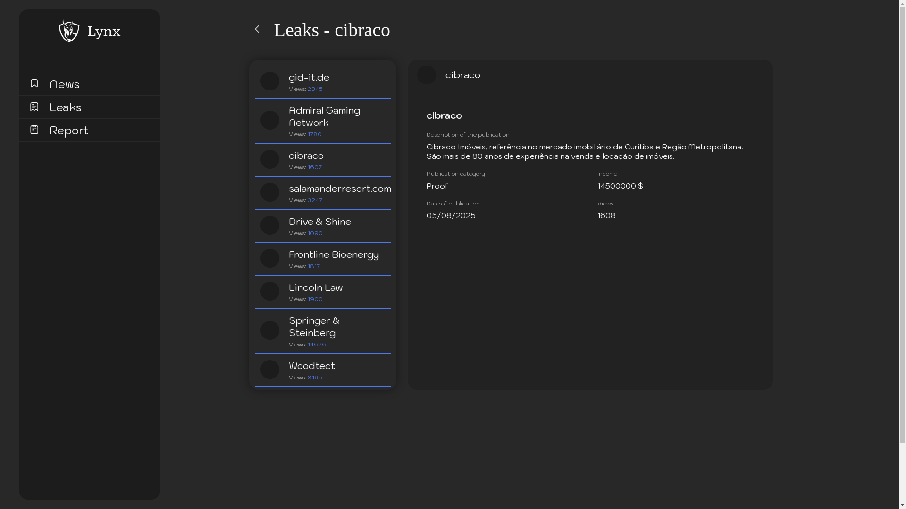
Task: Select the salamanderresort.com leak entry
Action: [x=339, y=189]
